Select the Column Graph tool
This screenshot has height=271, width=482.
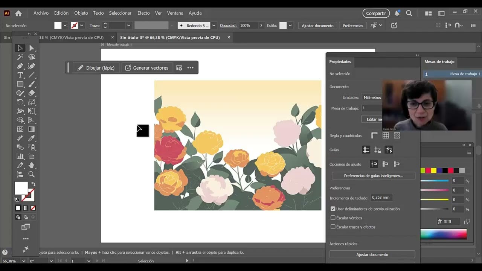[20, 156]
